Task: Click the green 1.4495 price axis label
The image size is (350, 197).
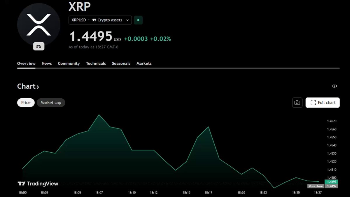Action: click(331, 182)
